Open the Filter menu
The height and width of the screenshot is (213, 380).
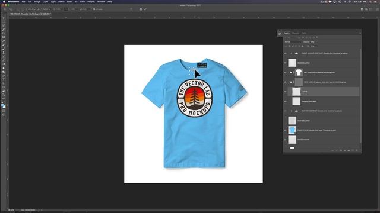(69, 2)
